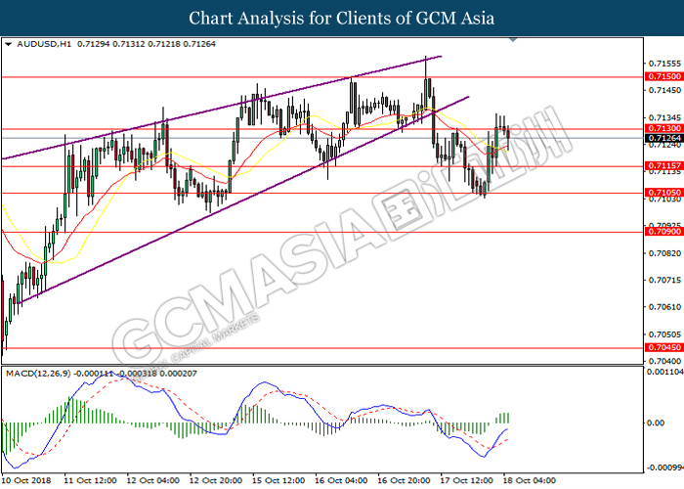Click the 0.71345 price scale value
Screen dimensions: 684x489
(664, 118)
